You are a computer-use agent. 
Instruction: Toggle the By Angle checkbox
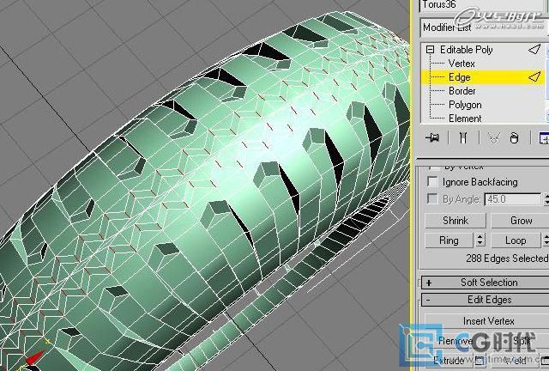pos(432,199)
